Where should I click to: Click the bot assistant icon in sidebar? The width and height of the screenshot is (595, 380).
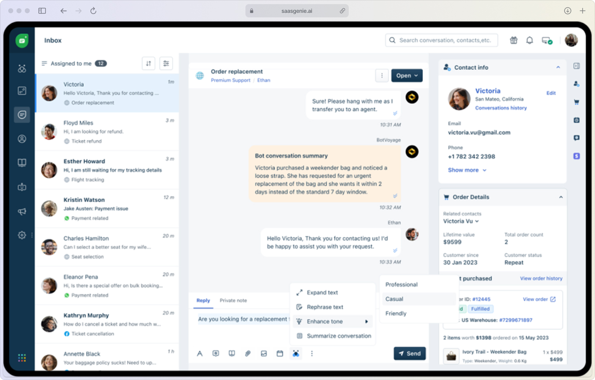tap(22, 186)
